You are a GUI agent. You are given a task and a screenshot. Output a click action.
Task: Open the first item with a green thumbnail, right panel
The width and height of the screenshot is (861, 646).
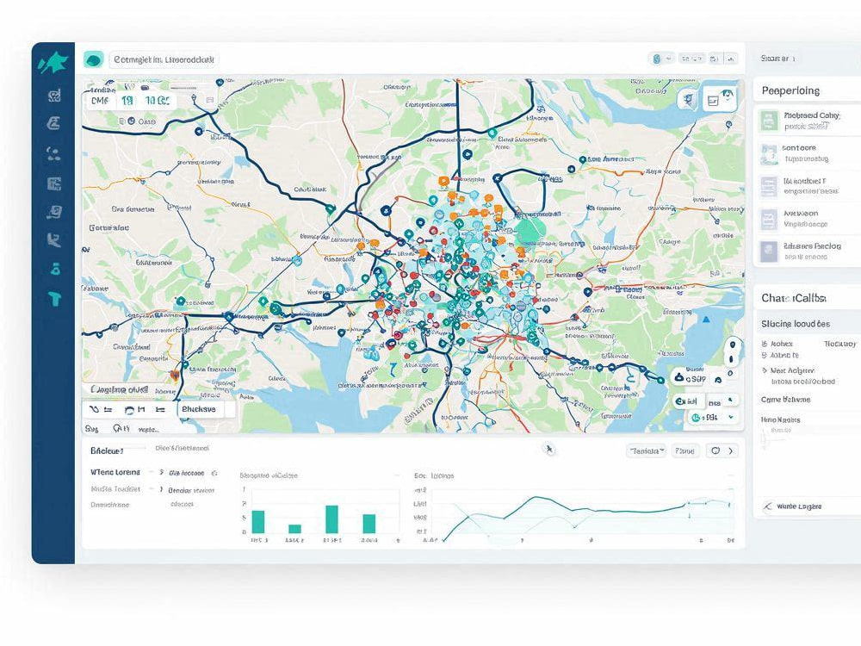(x=808, y=121)
